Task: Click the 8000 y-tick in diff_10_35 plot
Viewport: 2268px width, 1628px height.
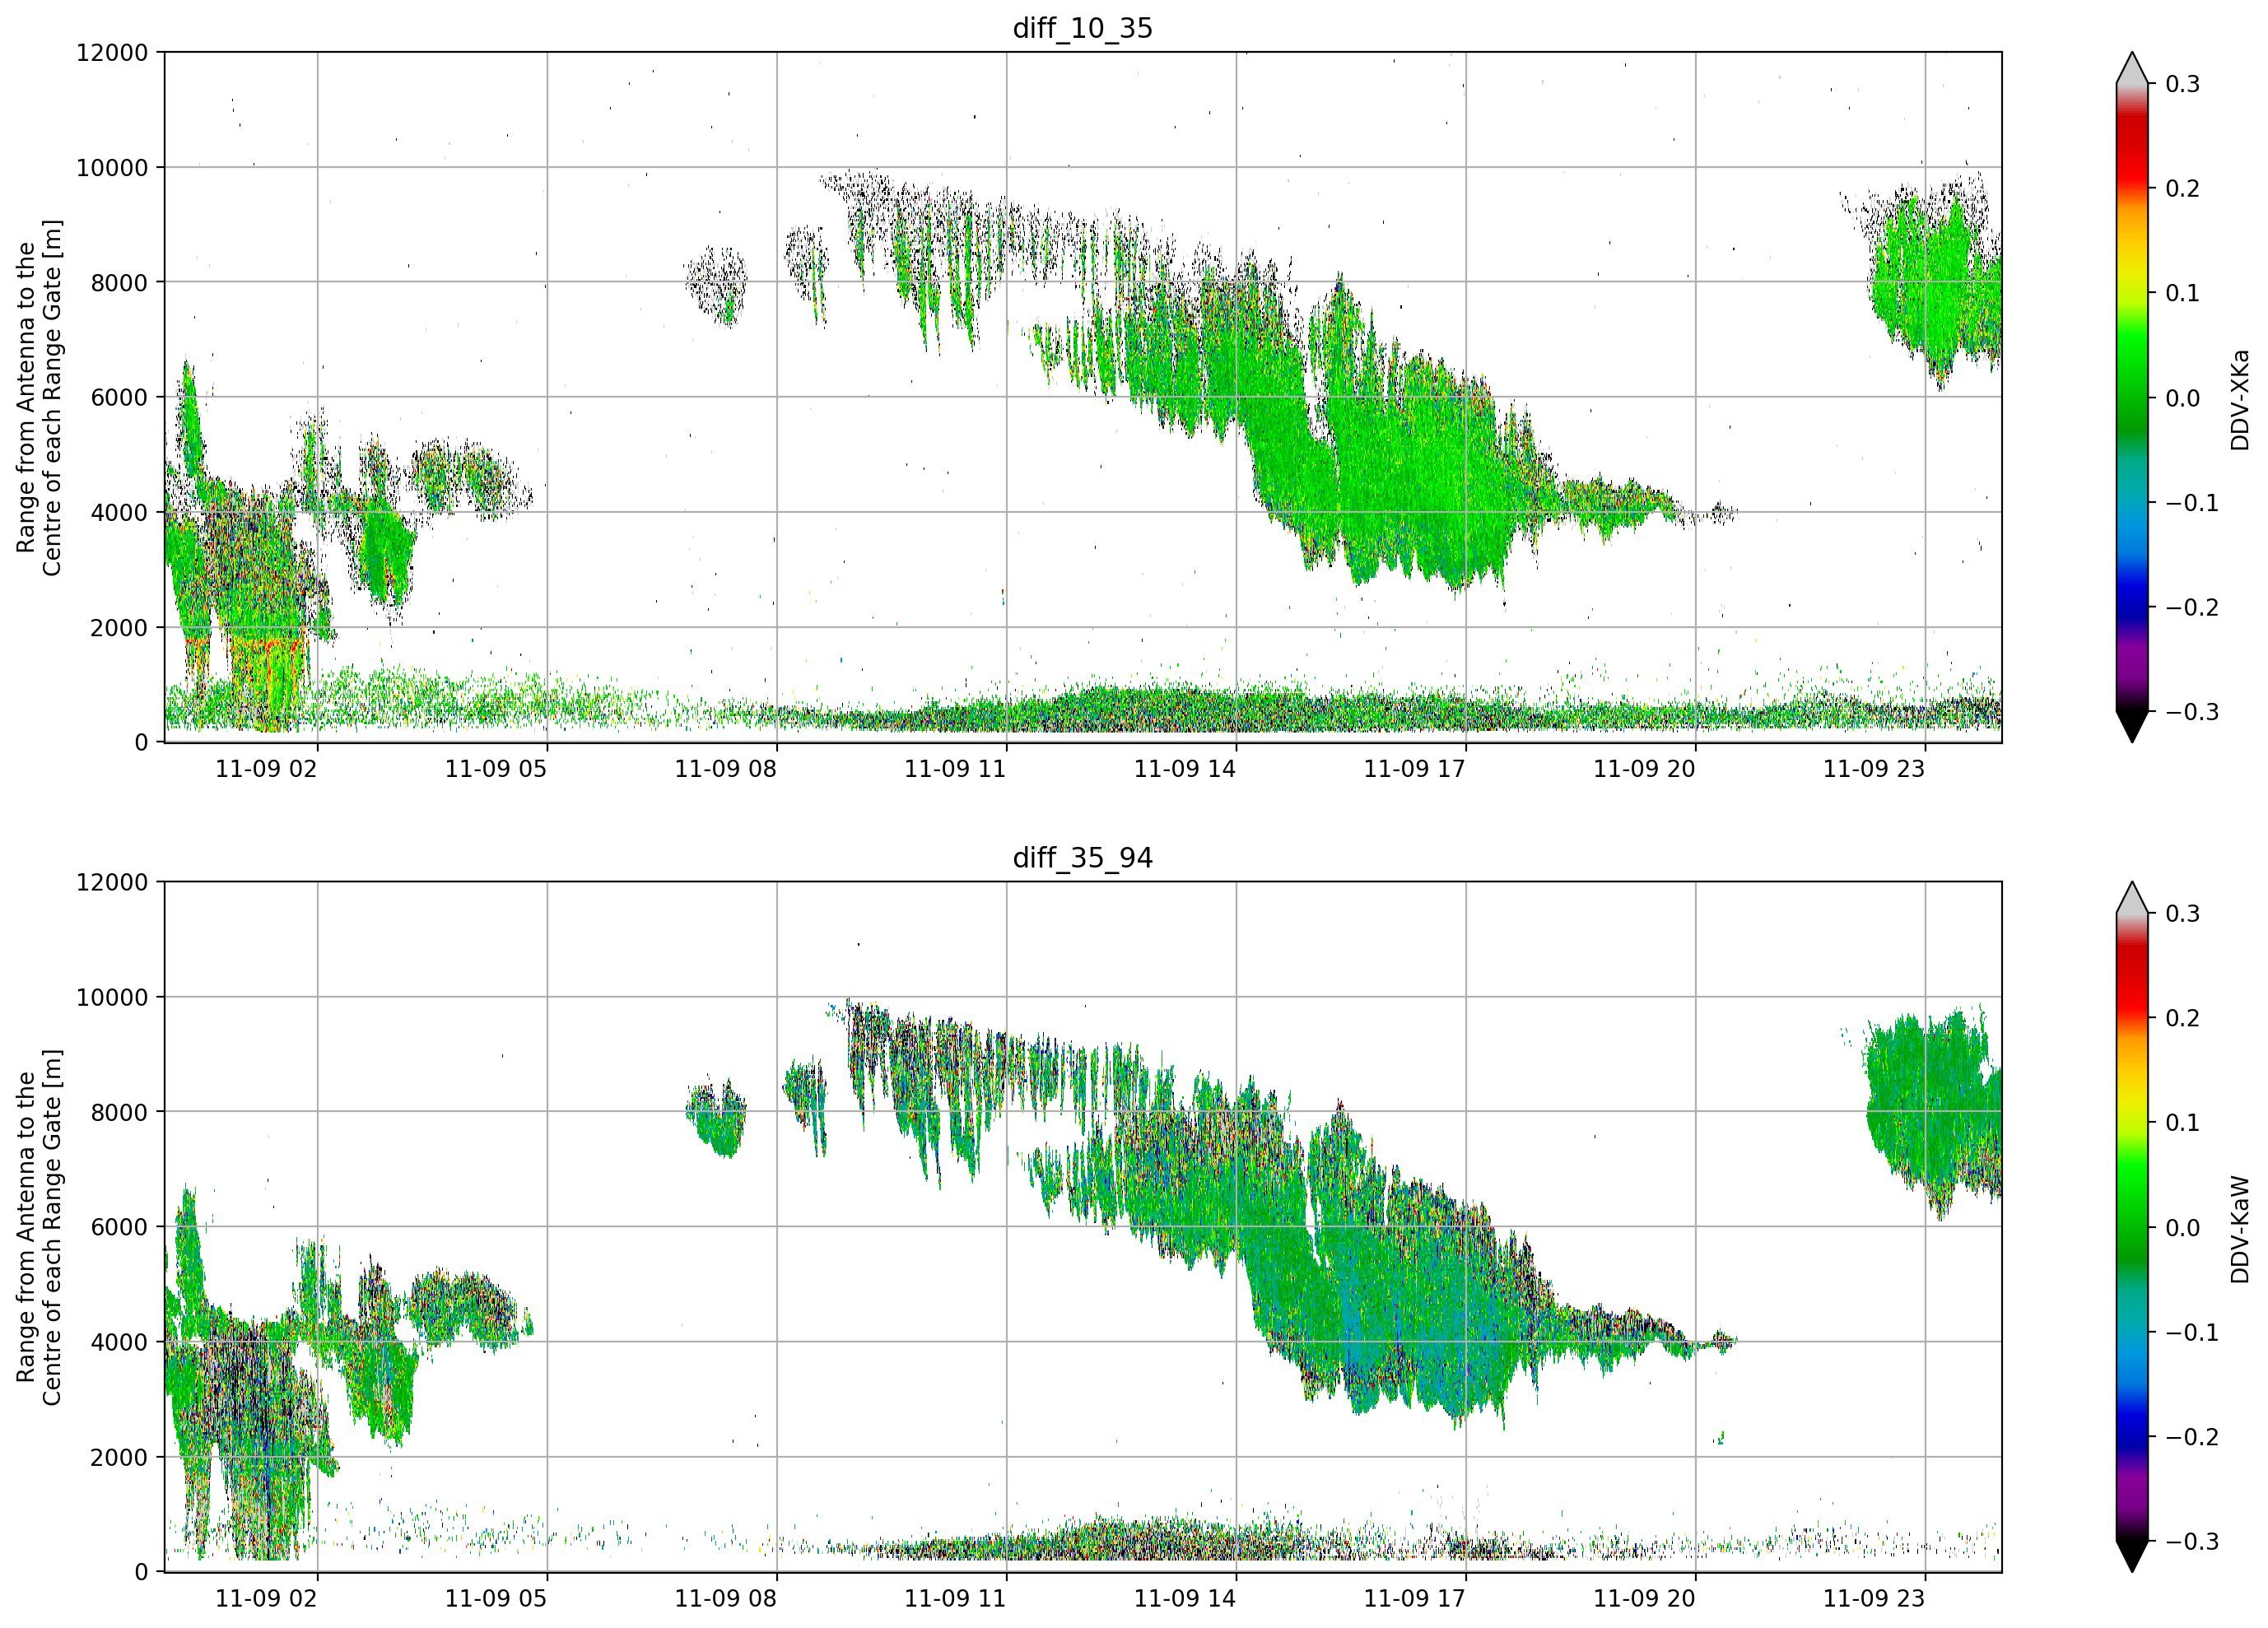Action: point(119,283)
